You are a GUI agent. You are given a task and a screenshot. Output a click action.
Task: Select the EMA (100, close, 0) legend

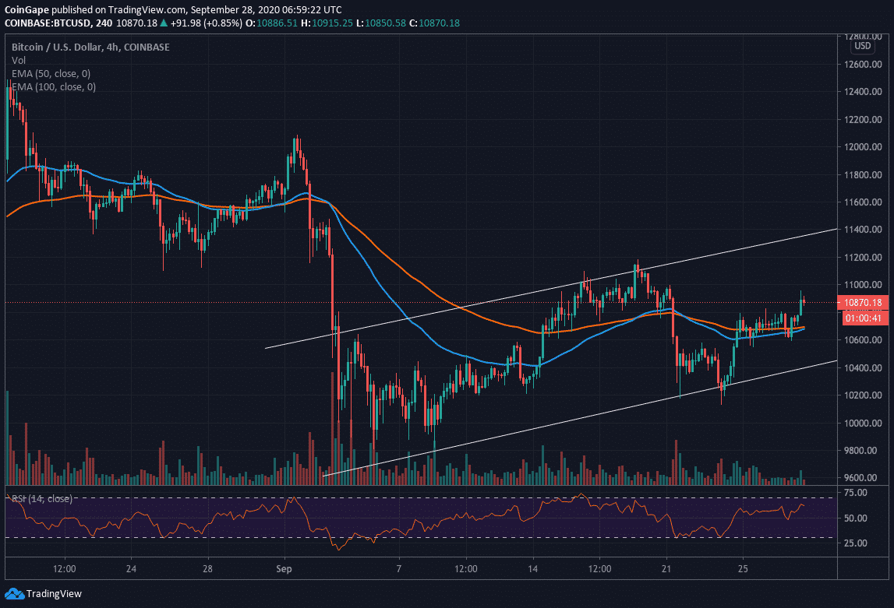[54, 86]
